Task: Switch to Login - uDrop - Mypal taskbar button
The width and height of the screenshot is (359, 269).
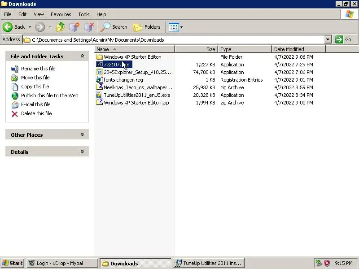Action: pos(62,263)
